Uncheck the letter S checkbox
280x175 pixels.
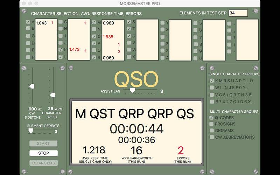129,22
